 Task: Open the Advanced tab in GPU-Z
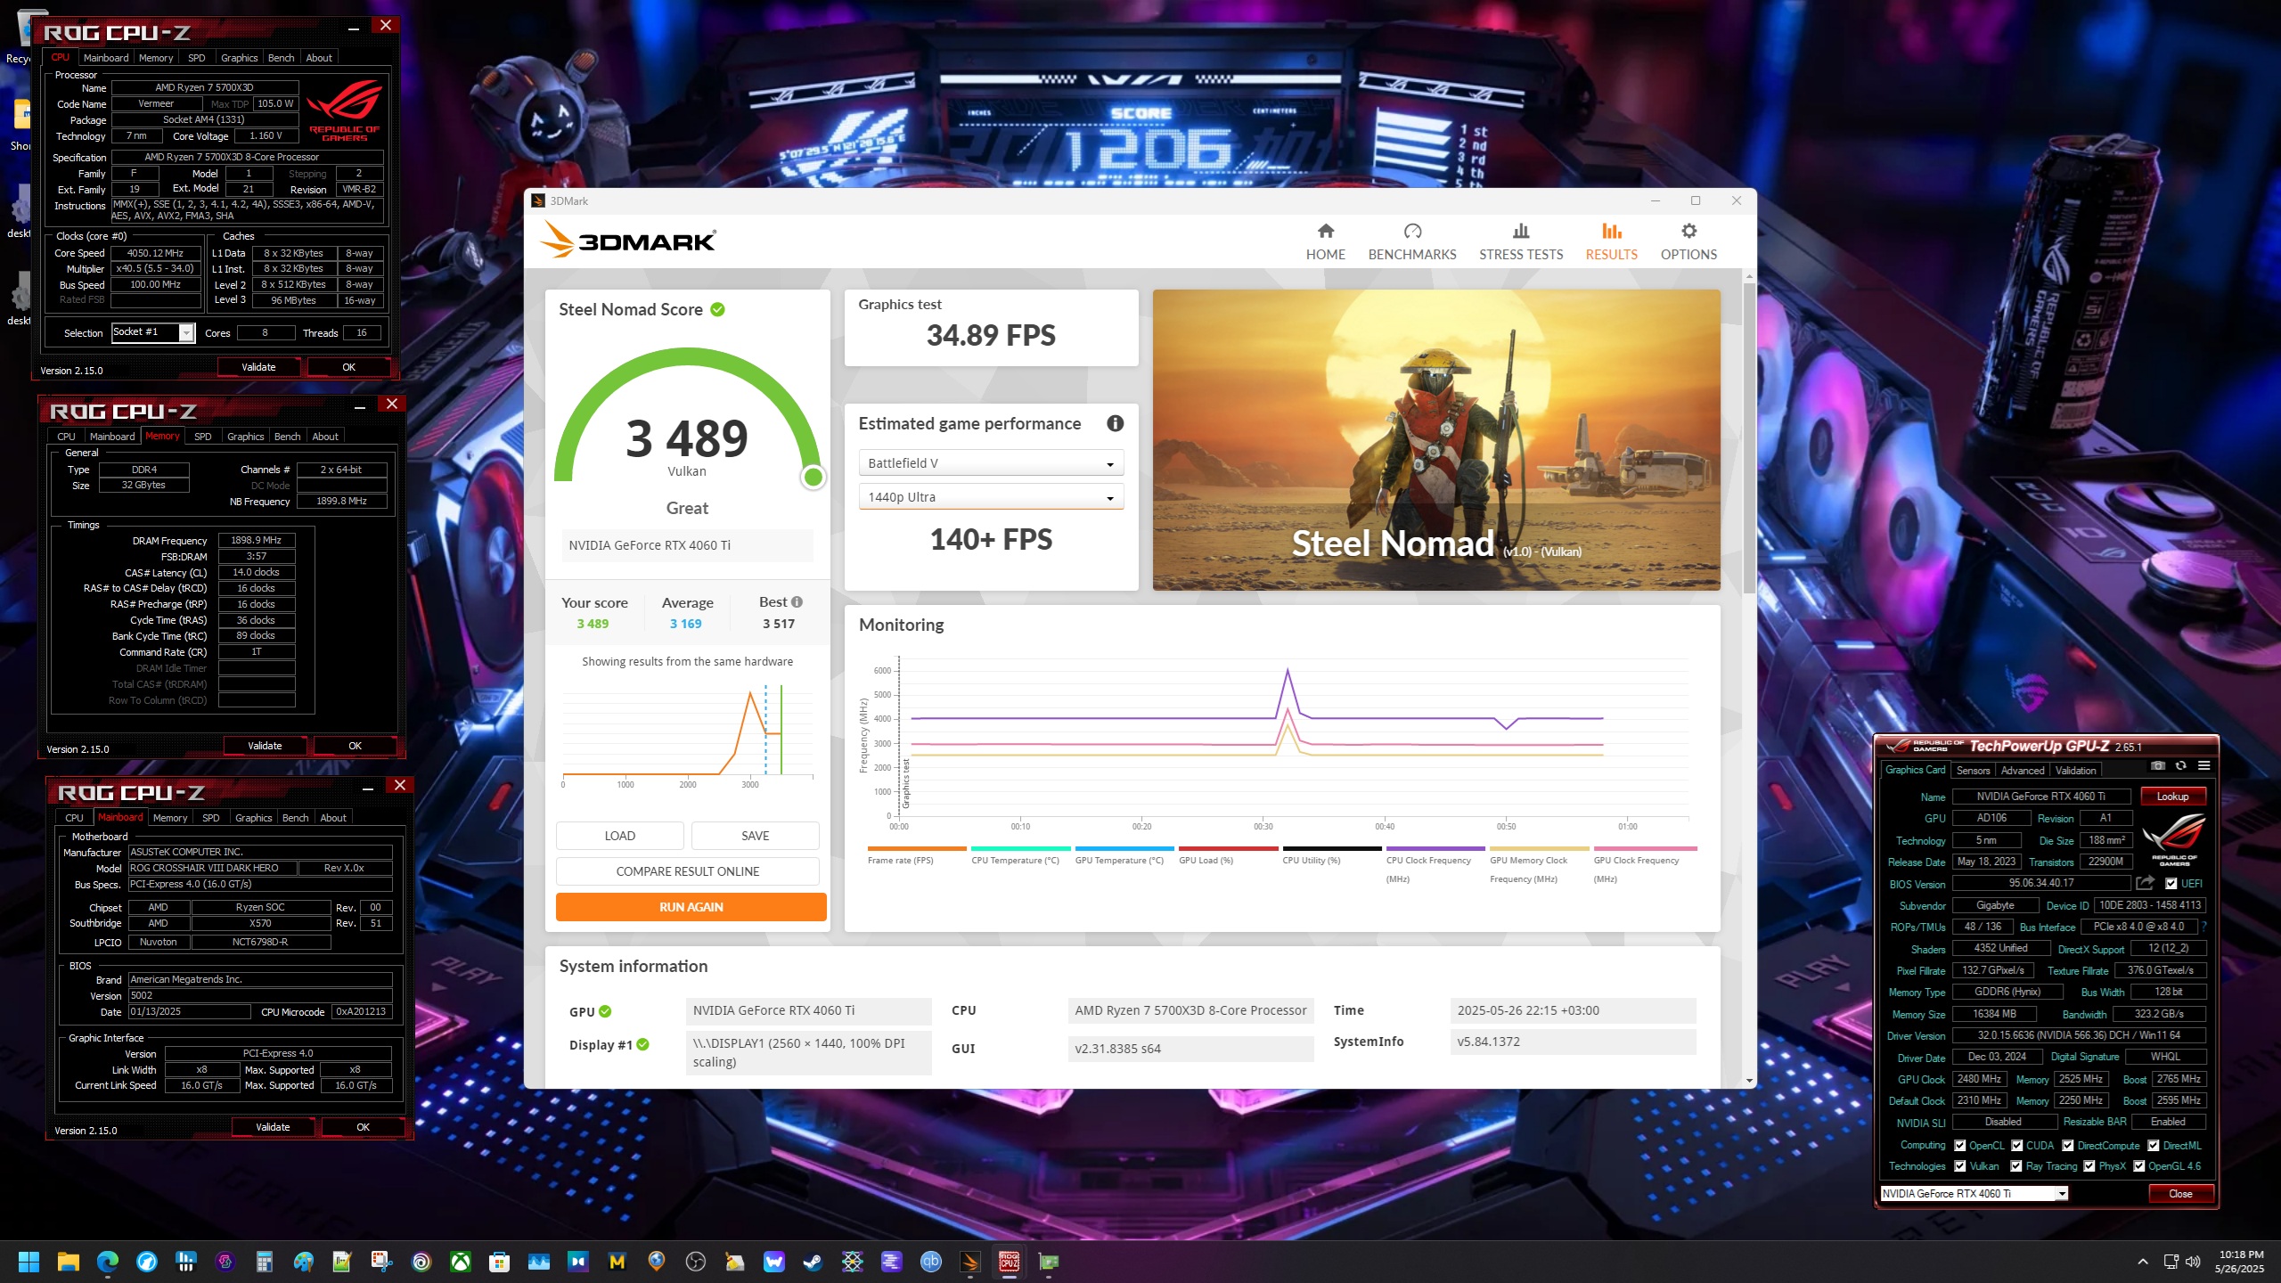[2023, 771]
